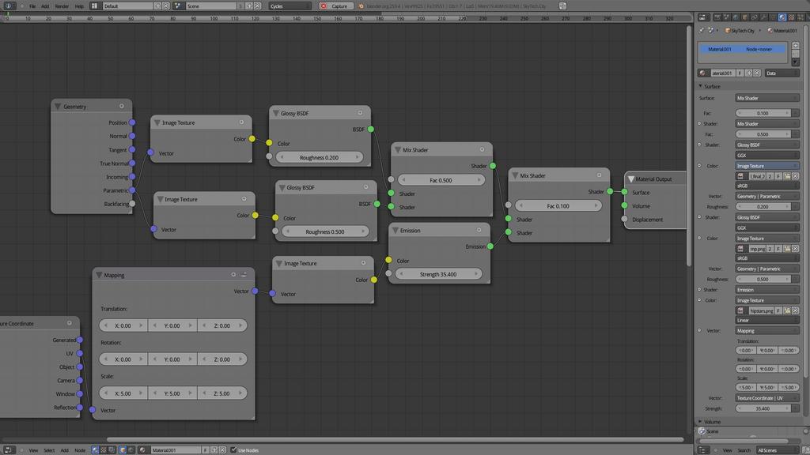Viewport: 810px width, 455px height.
Task: Collapse the Mapping node
Action: [99, 275]
